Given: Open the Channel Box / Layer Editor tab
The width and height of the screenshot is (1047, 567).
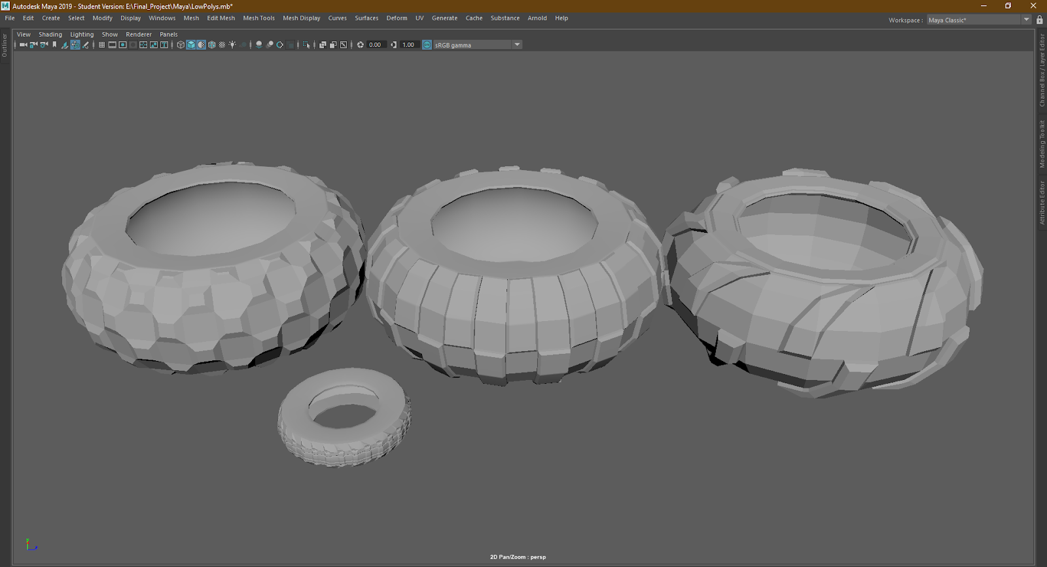Looking at the screenshot, I should pyautogui.click(x=1042, y=71).
